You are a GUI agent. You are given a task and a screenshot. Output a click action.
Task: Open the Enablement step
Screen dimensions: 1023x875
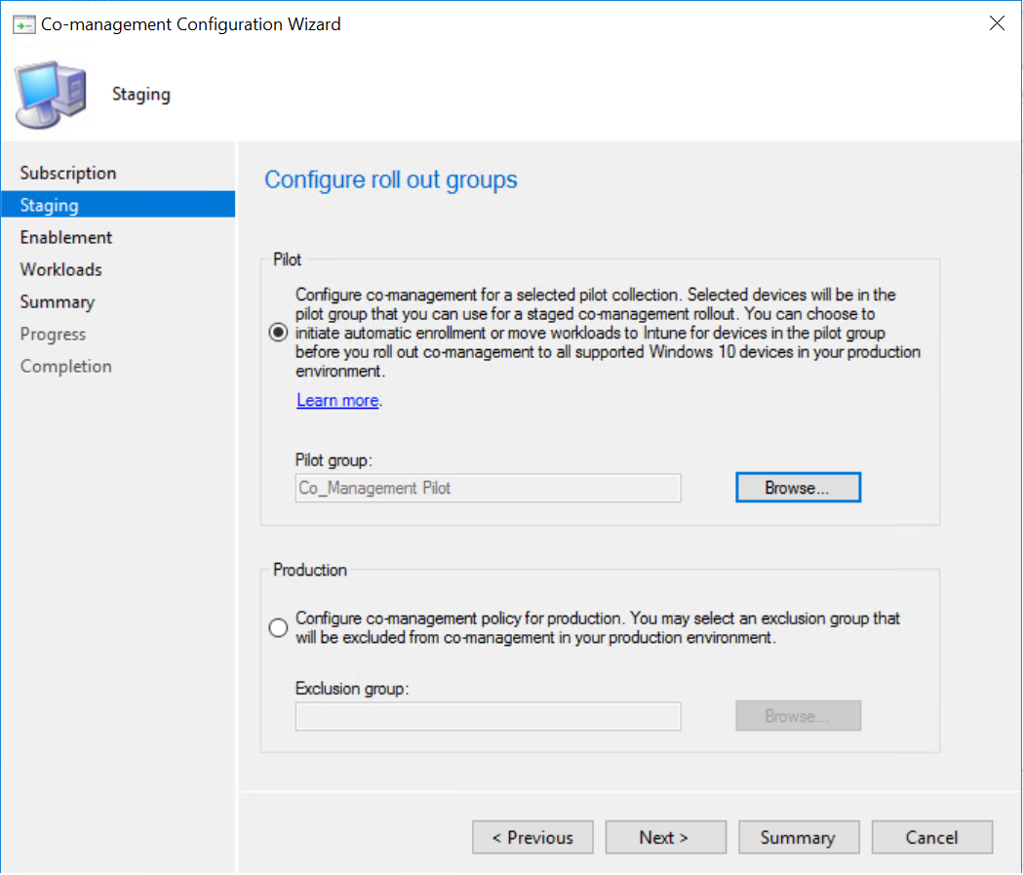(65, 237)
